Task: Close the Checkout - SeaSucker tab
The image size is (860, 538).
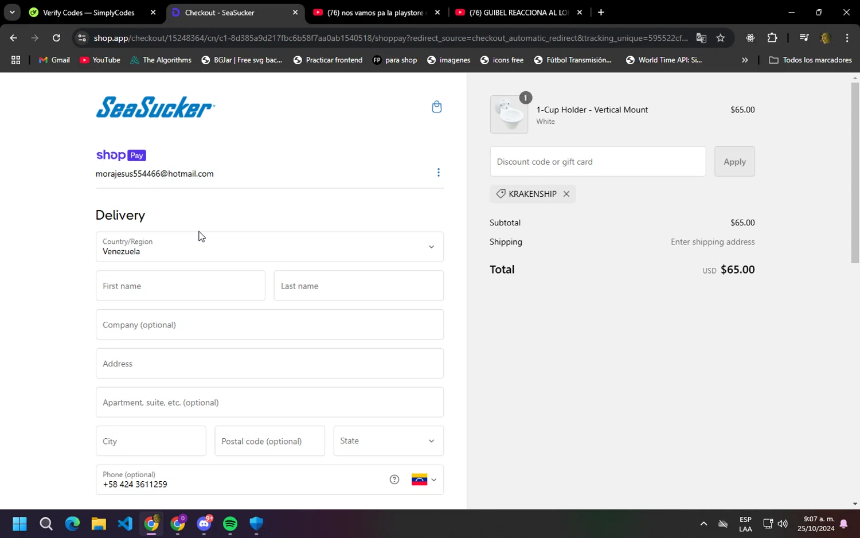Action: [x=295, y=13]
